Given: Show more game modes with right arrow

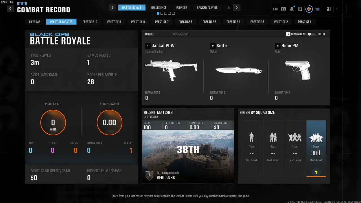Looking at the screenshot, I should [237, 8].
